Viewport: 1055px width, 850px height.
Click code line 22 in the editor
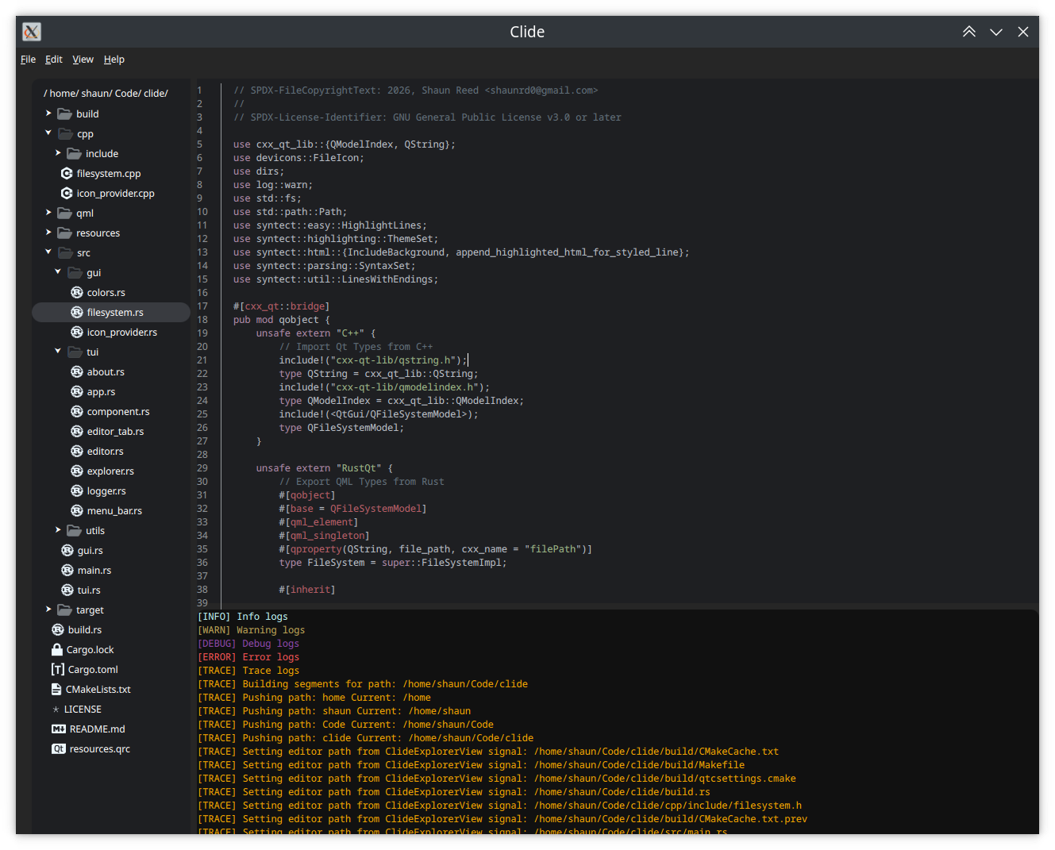tap(378, 374)
